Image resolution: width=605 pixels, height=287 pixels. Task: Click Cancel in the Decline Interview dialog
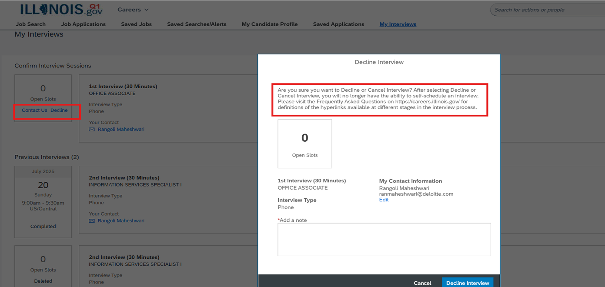[422, 283]
